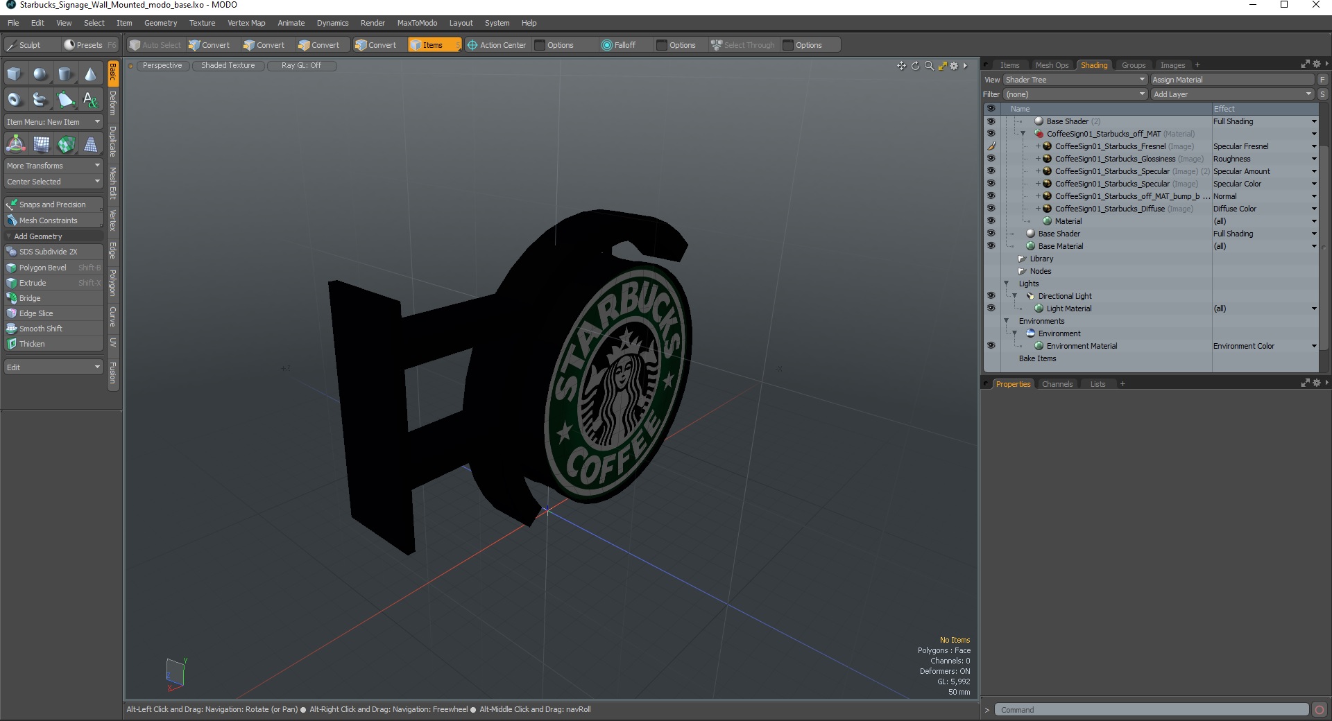Image resolution: width=1332 pixels, height=721 pixels.
Task: Open the Texture menu
Action: tap(202, 23)
